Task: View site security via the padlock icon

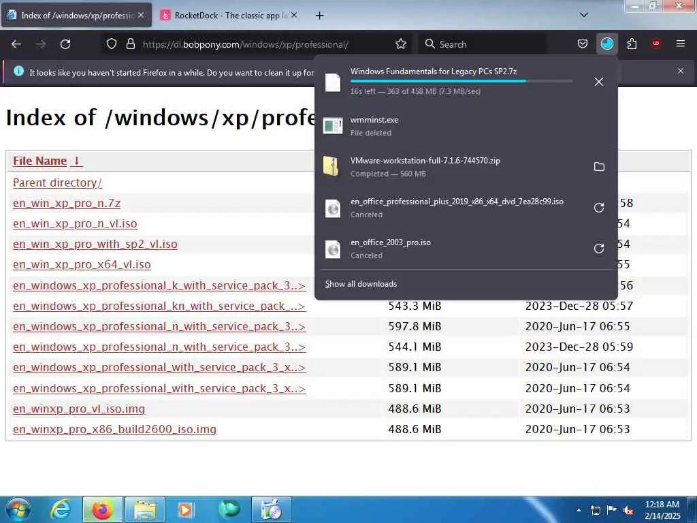Action: [x=130, y=44]
